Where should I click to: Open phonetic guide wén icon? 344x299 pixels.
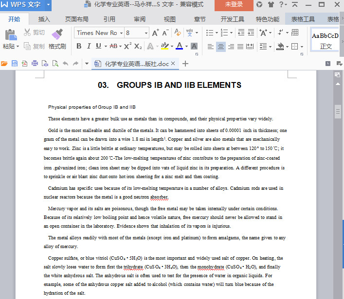pos(190,33)
